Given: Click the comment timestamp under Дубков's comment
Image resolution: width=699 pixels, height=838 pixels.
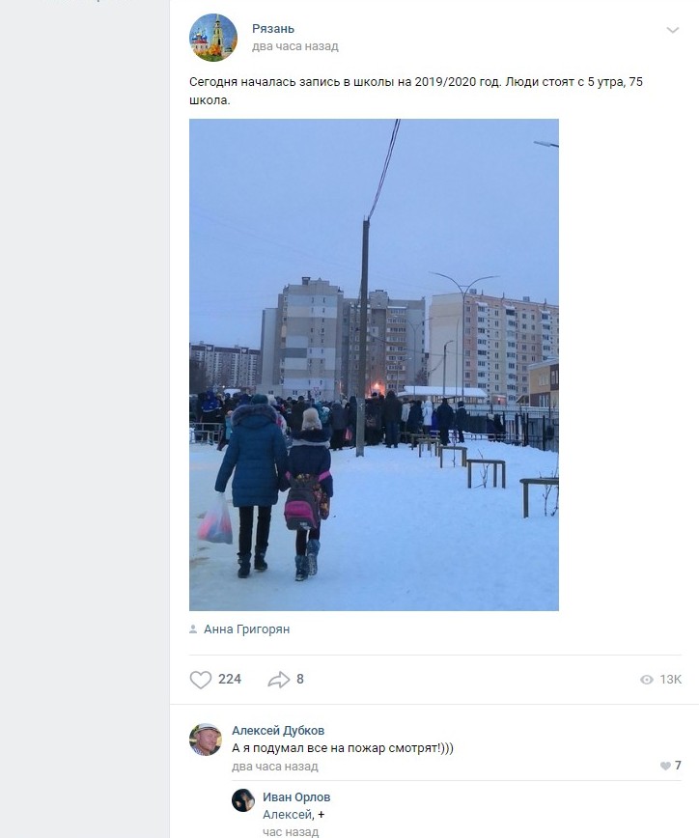Looking at the screenshot, I should [275, 767].
